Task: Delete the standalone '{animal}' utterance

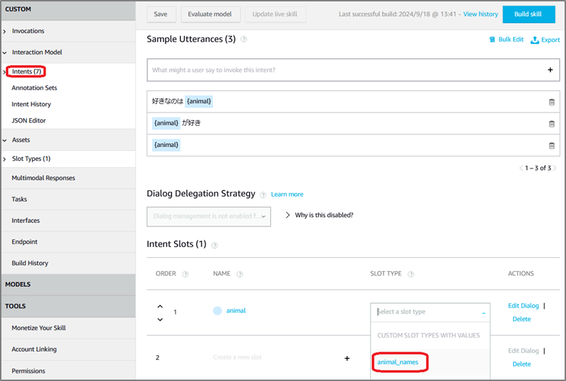Action: pos(551,145)
